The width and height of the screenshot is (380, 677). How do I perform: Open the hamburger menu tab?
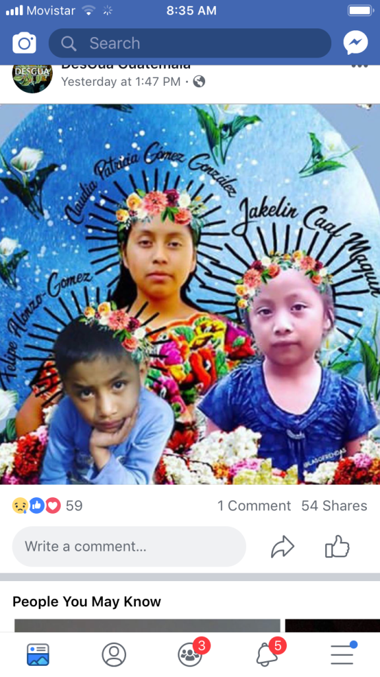click(343, 654)
